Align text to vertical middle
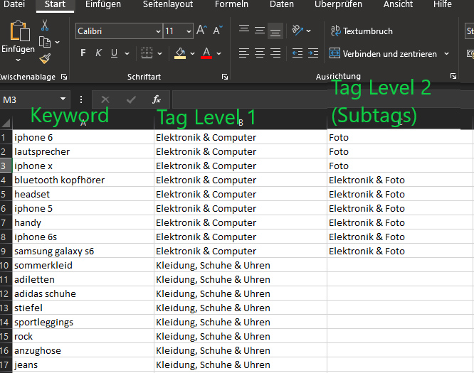 coord(260,31)
